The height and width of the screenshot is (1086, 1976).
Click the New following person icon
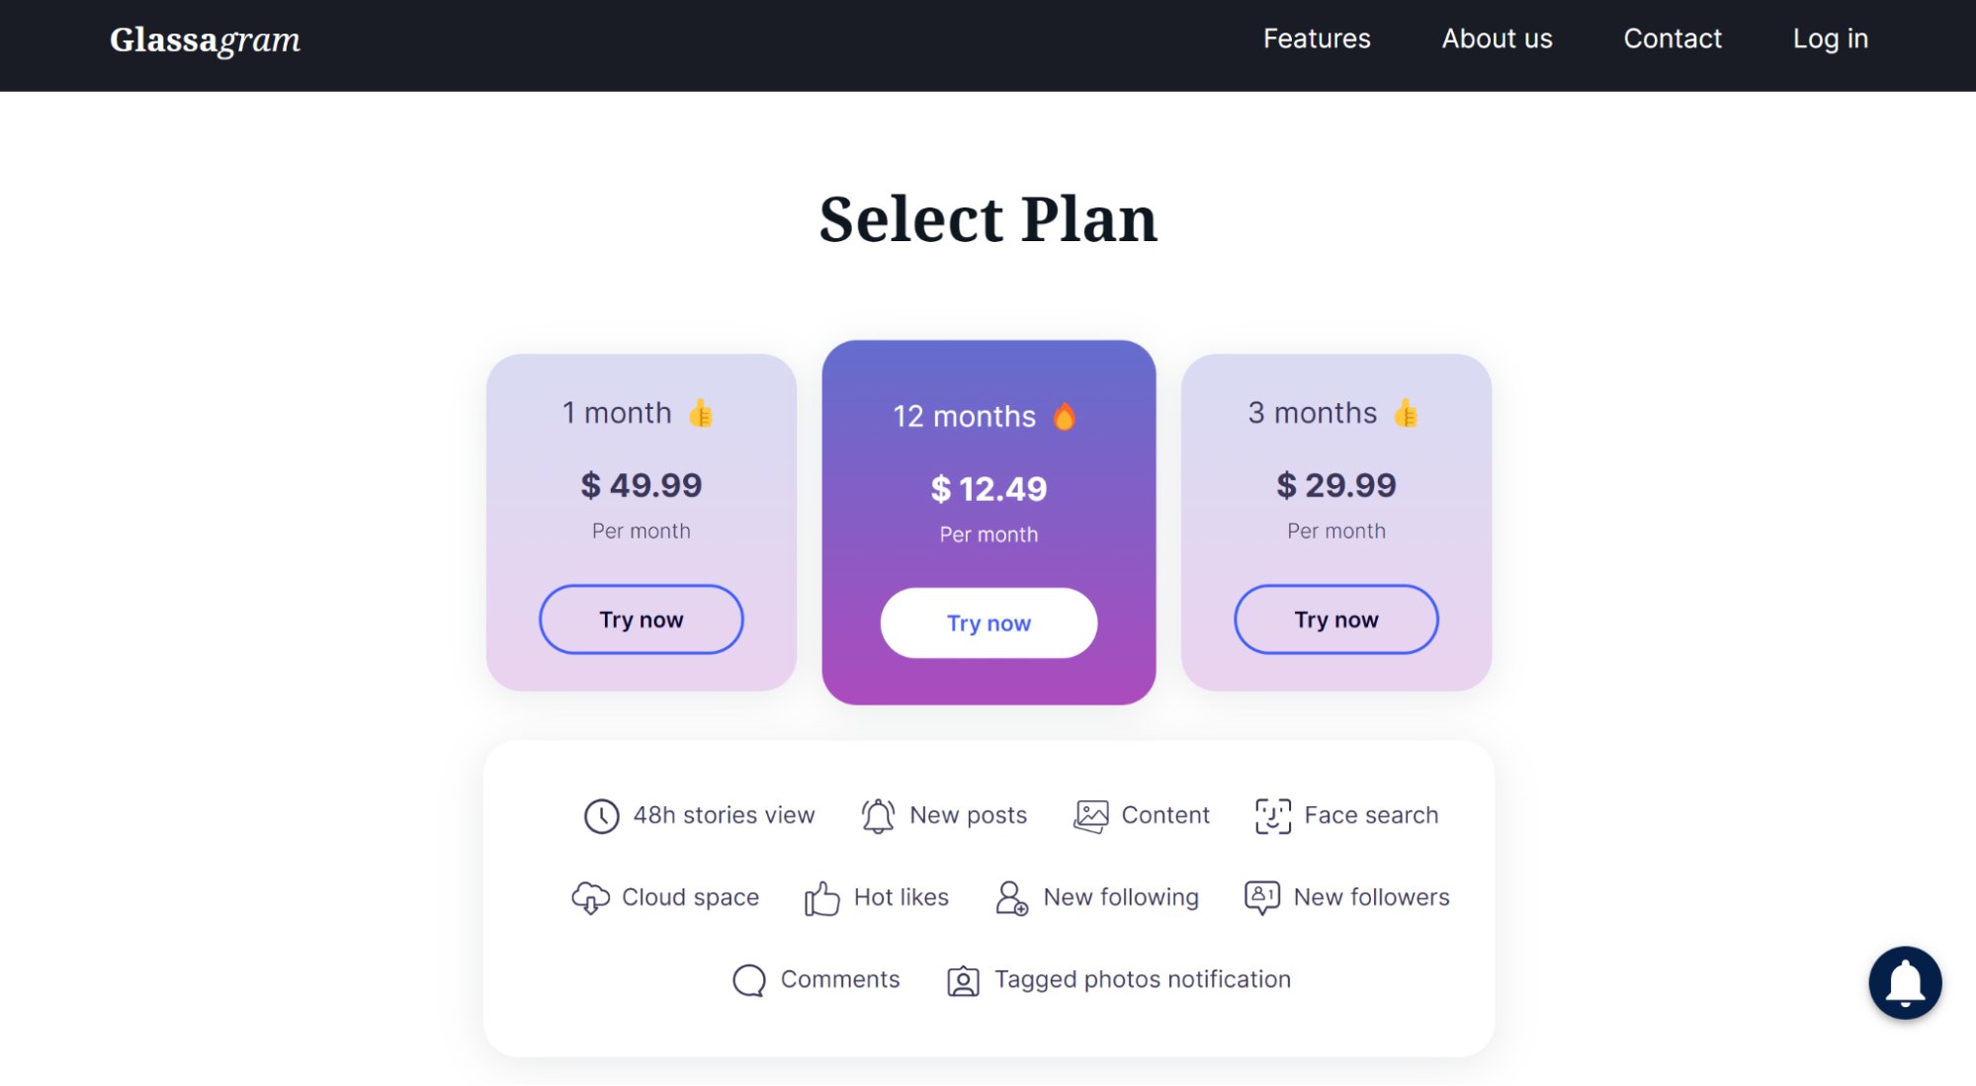[x=1011, y=898]
